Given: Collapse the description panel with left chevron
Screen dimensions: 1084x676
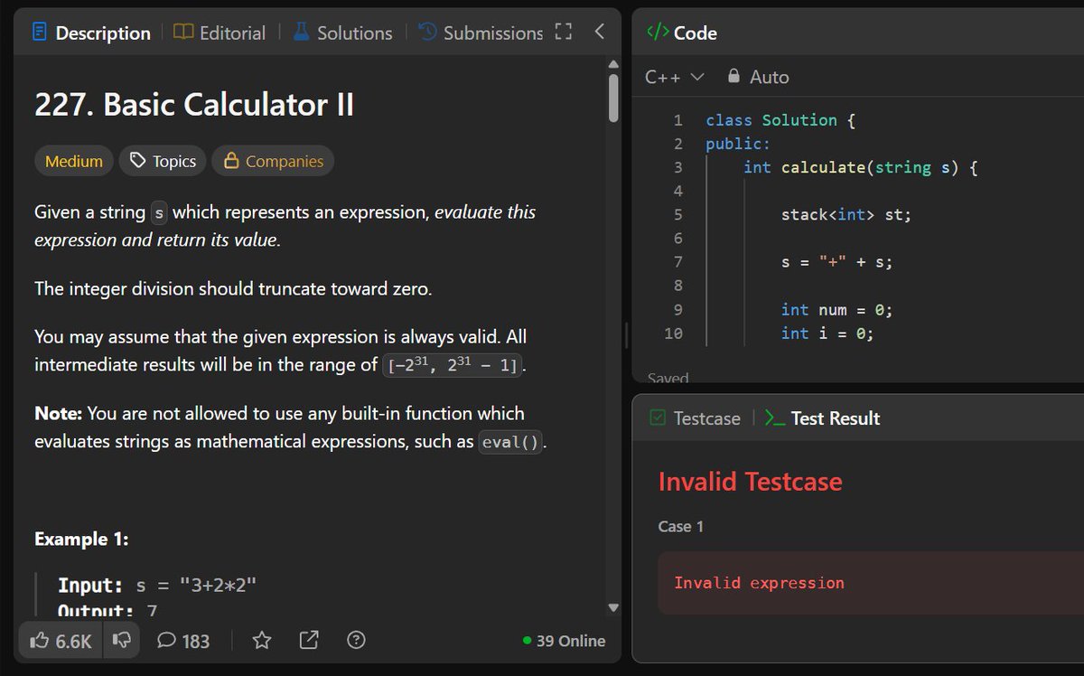Looking at the screenshot, I should click(x=599, y=33).
